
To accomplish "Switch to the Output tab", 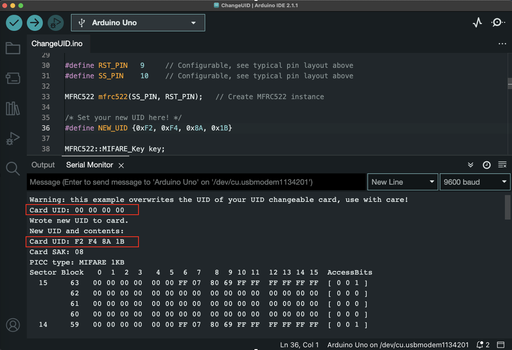I will [x=43, y=165].
